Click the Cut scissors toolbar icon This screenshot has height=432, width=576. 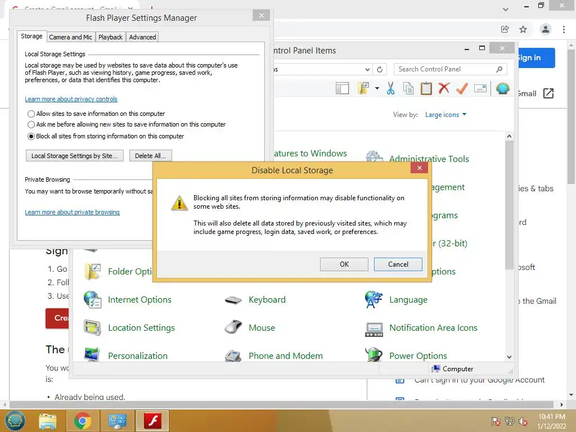pos(390,88)
